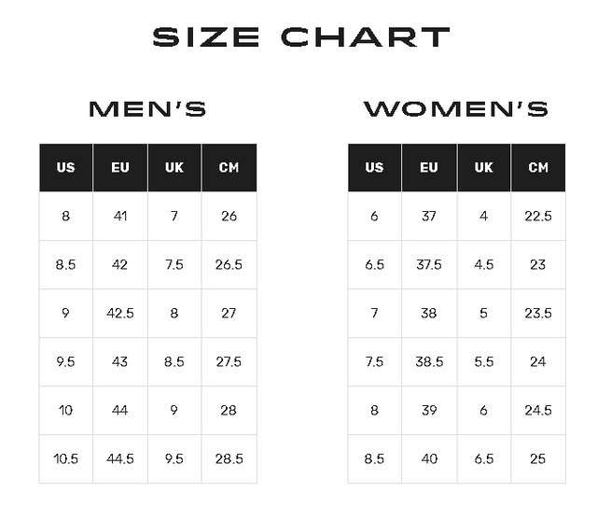The height and width of the screenshot is (520, 597).
Task: Select women's UK size 5.5 cell
Action: [x=483, y=362]
